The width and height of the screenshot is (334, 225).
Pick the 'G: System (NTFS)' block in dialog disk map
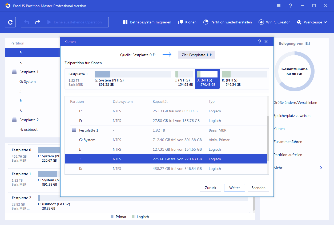point(133,79)
